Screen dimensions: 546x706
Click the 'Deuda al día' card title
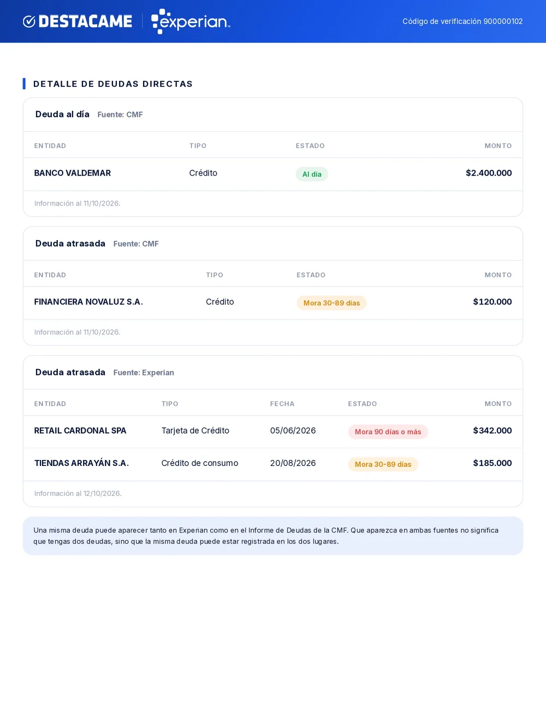(x=62, y=115)
